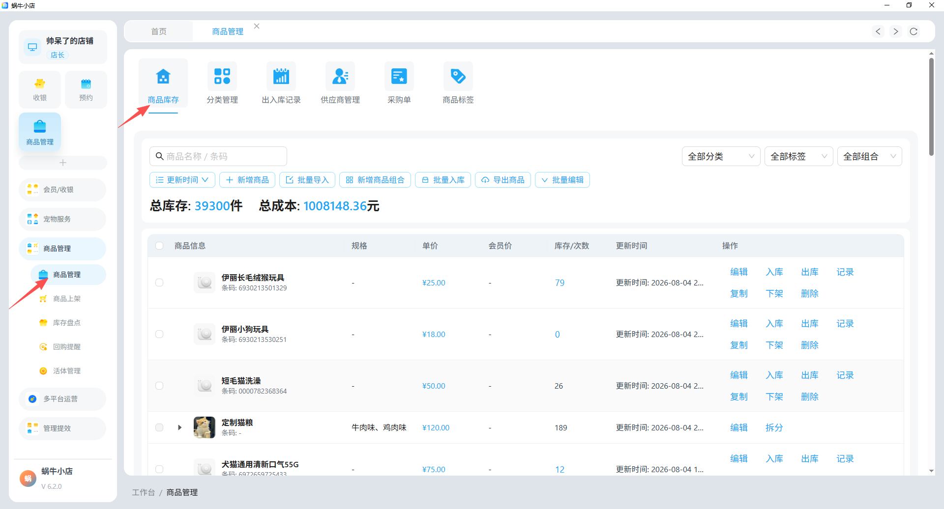Click 编辑 for 伊丽长毛绒猴玩具
944x509 pixels.
tap(739, 272)
